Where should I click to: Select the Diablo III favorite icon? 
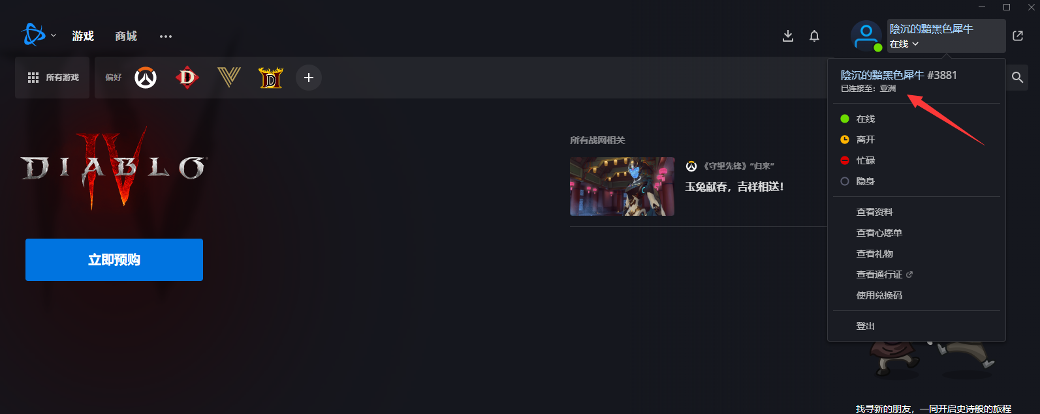tap(187, 78)
